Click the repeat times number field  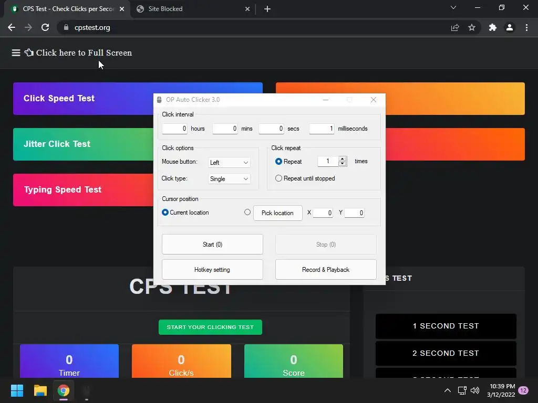(328, 161)
